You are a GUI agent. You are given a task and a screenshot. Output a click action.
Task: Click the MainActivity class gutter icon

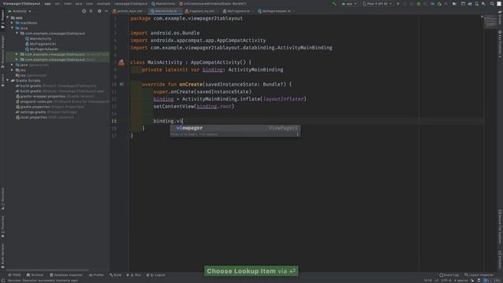pos(121,62)
